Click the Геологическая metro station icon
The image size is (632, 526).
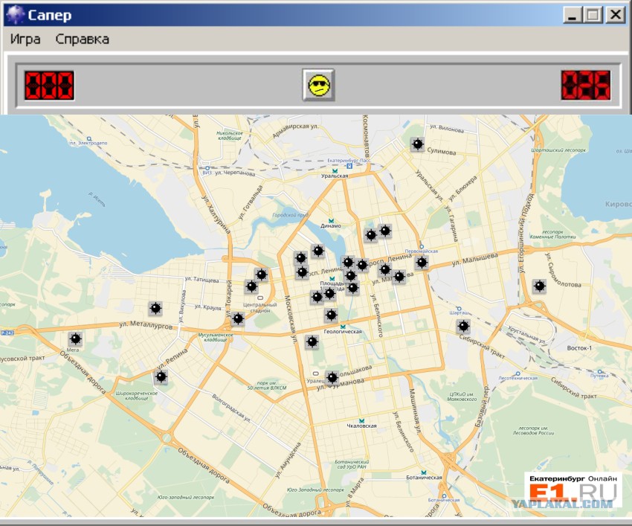343,327
